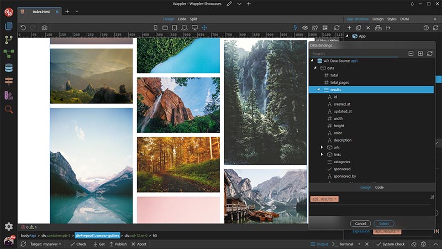Toggle the lightning bolt dynamic data icon
The width and height of the screenshot is (442, 249).
pyautogui.click(x=295, y=28)
